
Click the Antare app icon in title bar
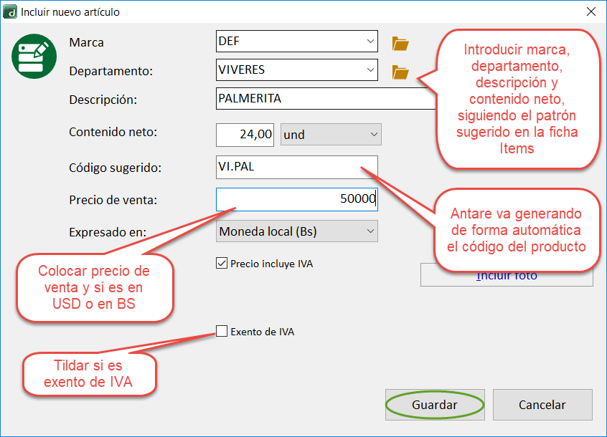coord(10,12)
